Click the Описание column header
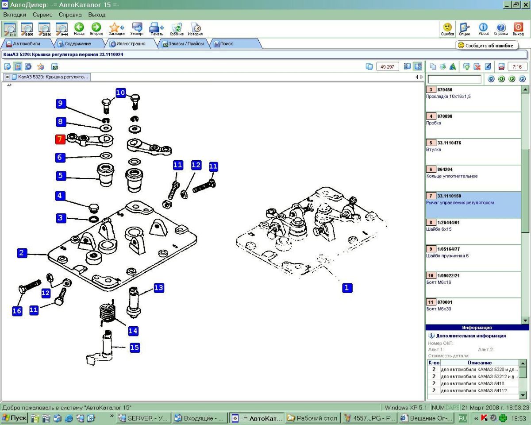Viewport: 531px width, 425px height. coord(479,363)
